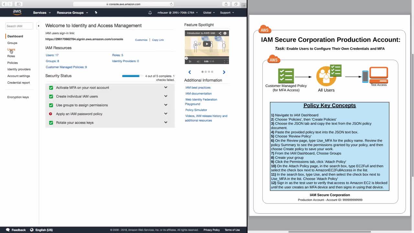Show all tabs in Safari

236,4
